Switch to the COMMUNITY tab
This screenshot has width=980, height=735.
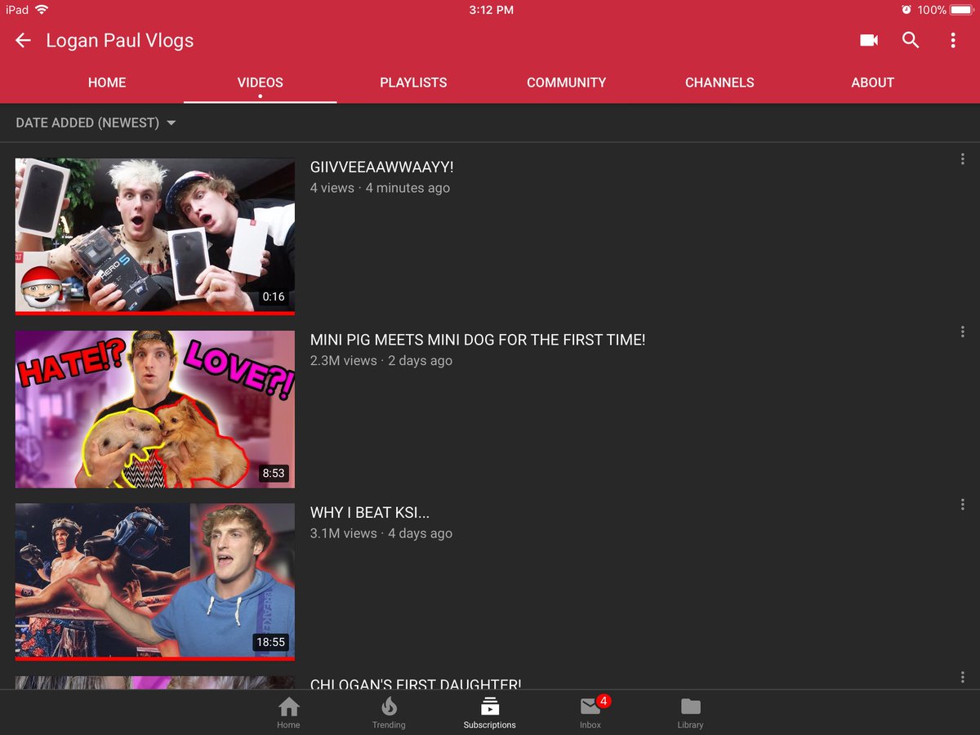point(566,82)
